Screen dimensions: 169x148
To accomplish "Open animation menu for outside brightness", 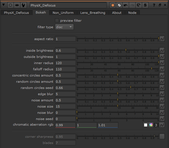I will pyautogui.click(x=162, y=56).
